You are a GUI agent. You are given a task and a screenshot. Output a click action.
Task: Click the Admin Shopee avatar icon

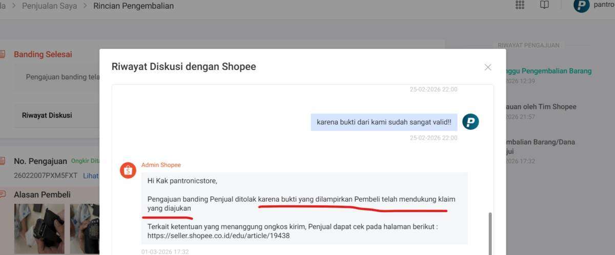coord(128,170)
